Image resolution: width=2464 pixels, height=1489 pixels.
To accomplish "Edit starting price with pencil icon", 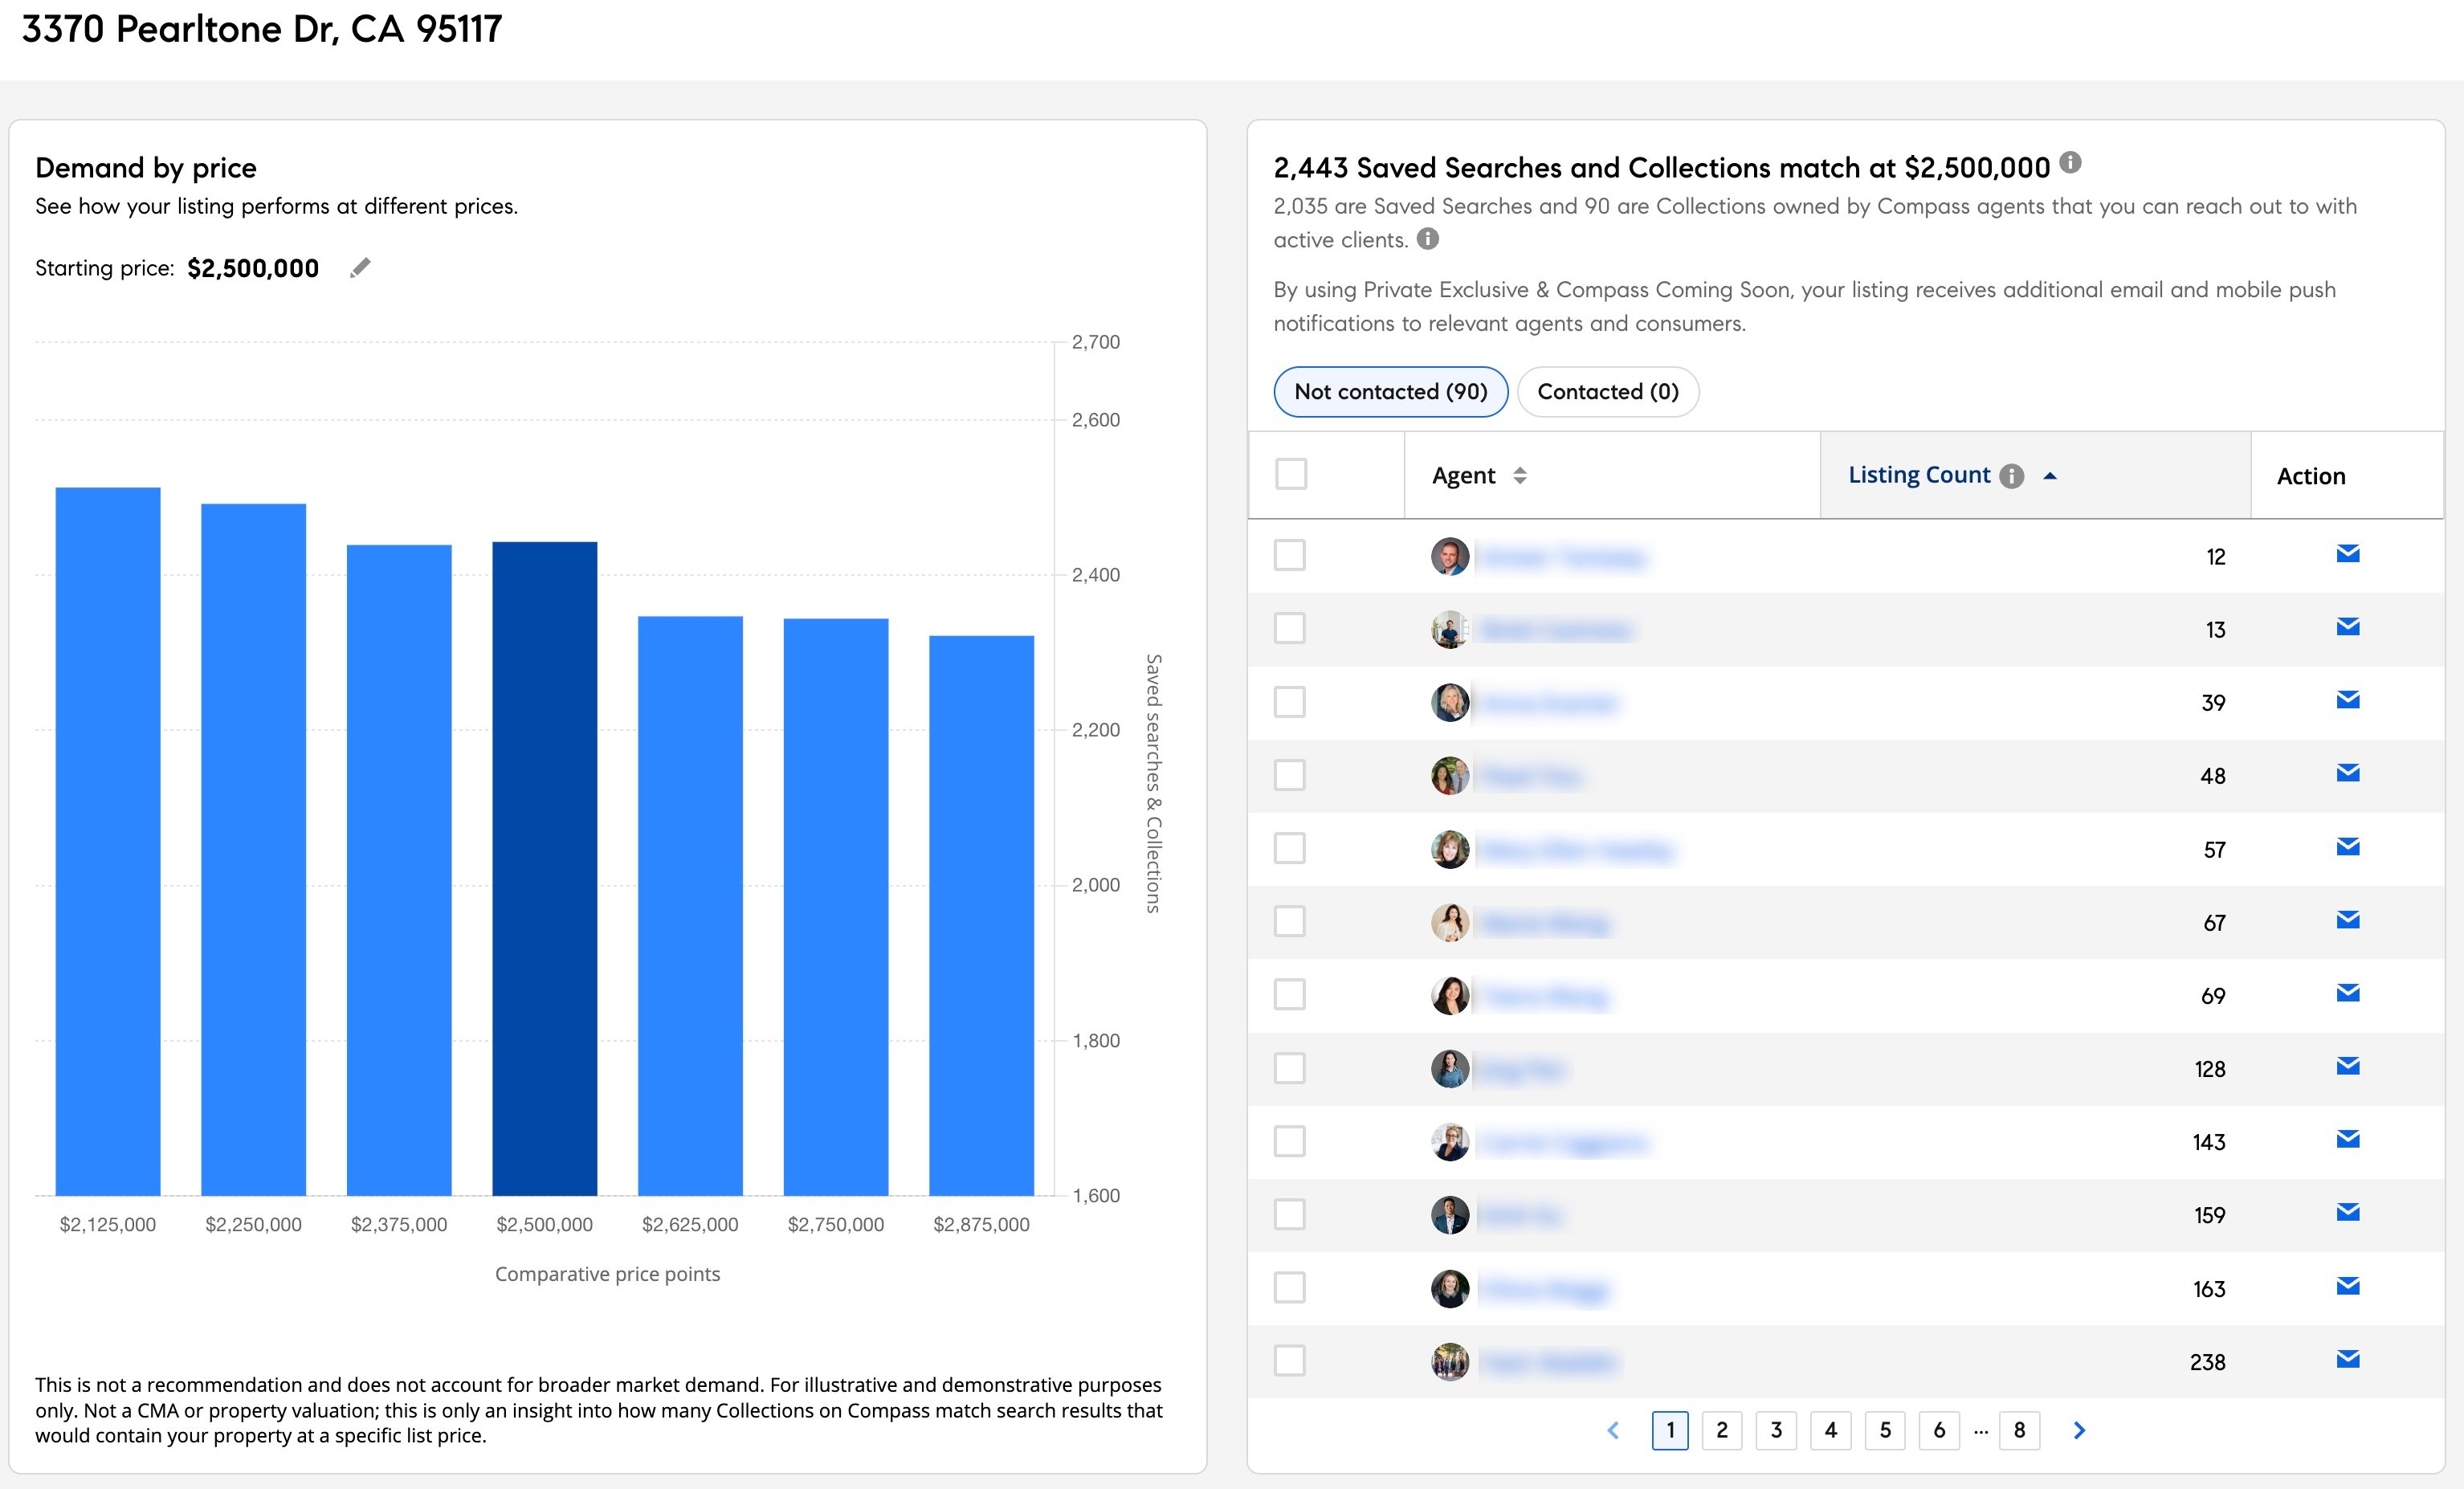I will [x=360, y=267].
